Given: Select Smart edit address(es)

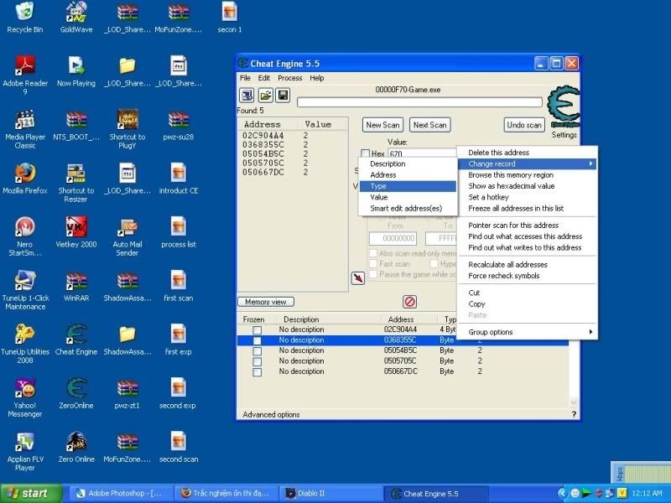Looking at the screenshot, I should click(x=408, y=208).
